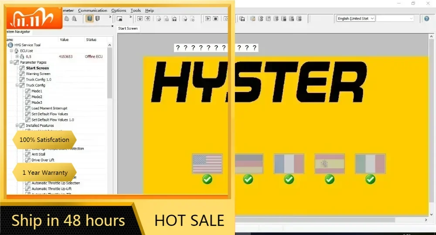Select HYG Service Tool root node
Viewport: 436px width, 235px height.
tap(27, 45)
